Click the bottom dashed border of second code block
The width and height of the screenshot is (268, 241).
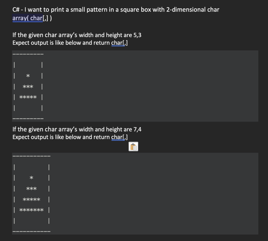(x=31, y=231)
